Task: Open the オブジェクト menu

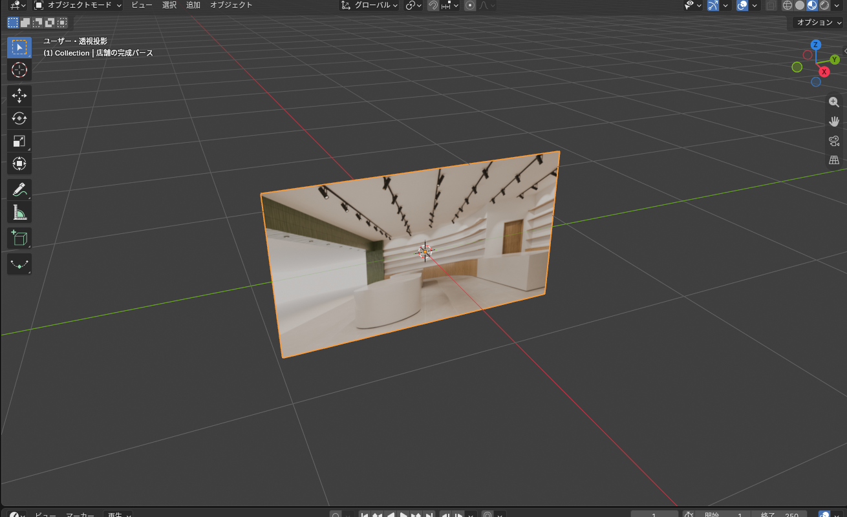Action: (x=231, y=5)
